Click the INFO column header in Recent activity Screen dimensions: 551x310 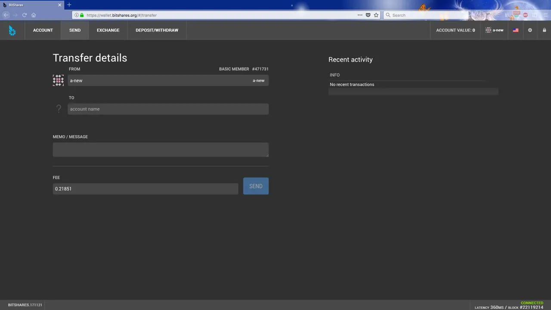point(334,75)
